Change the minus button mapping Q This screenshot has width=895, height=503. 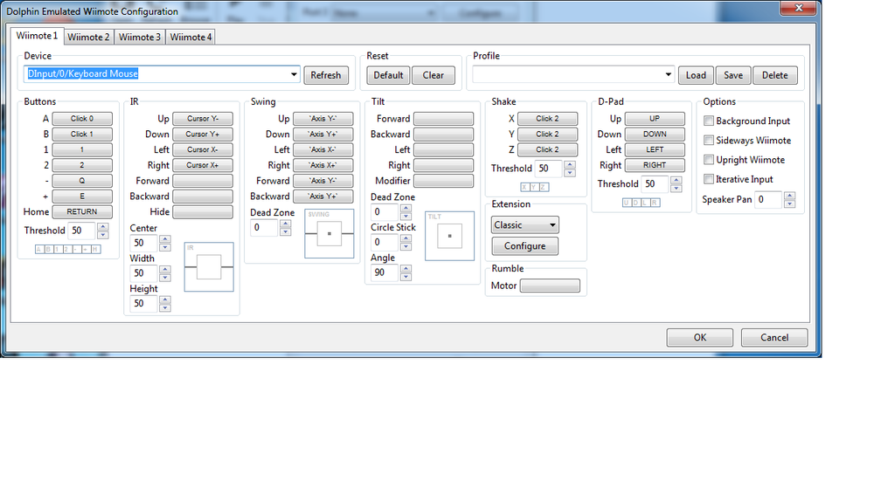tap(82, 181)
